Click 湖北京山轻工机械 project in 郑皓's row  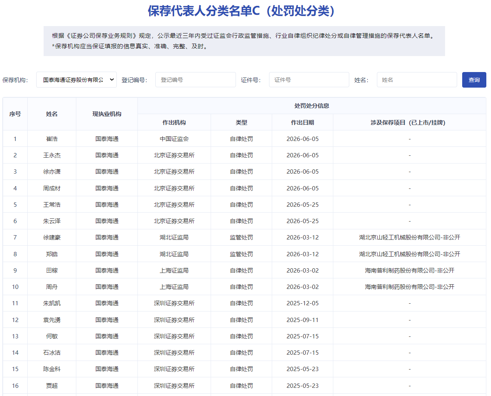coord(410,254)
